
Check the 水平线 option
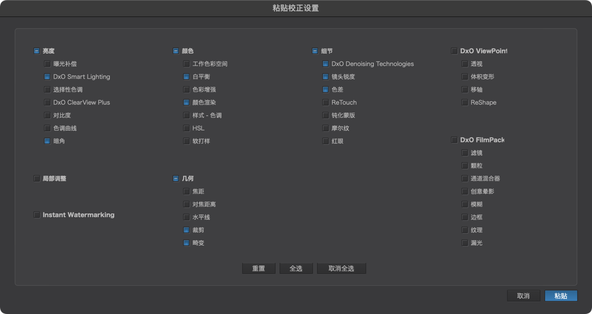(x=187, y=217)
